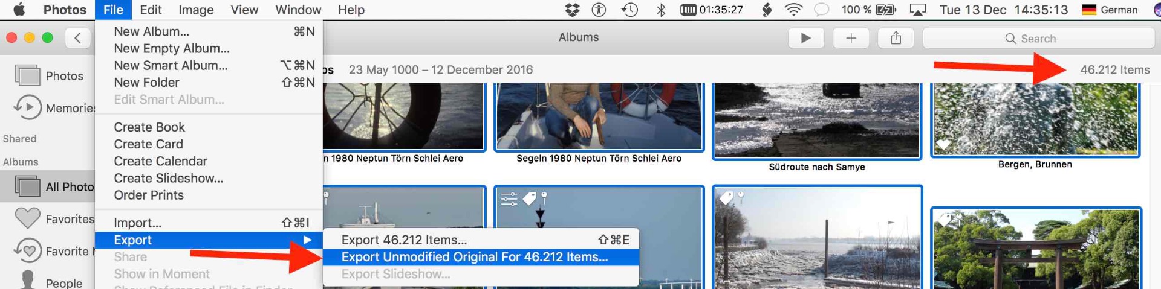Open the date and time Tue 13 Dec
1161x289 pixels.
(x=1004, y=10)
